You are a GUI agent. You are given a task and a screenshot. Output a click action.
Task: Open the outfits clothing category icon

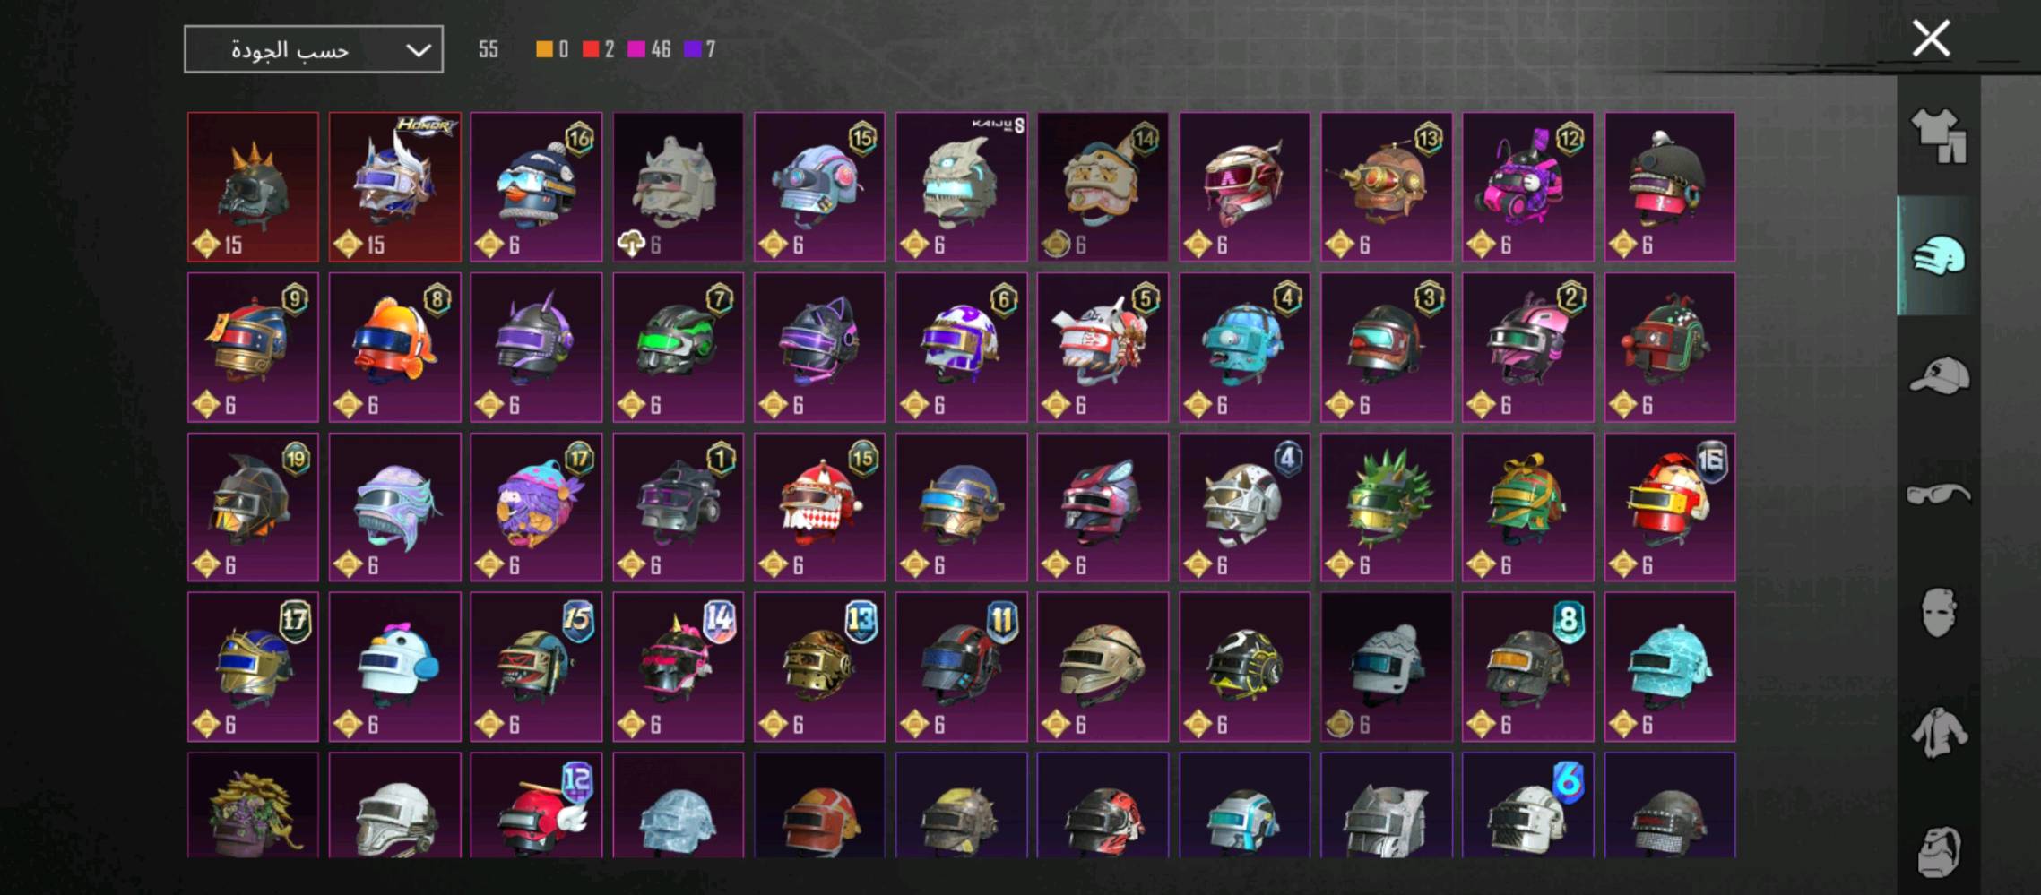[1938, 136]
